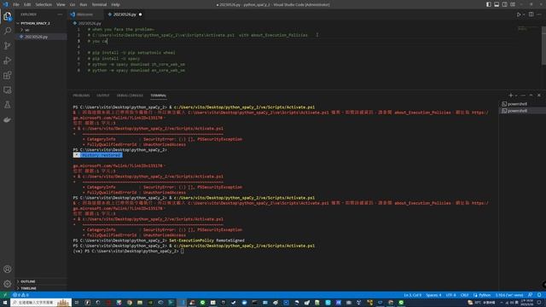546x307 pixels.
Task: Open the Manage gear icon
Action: (8, 284)
